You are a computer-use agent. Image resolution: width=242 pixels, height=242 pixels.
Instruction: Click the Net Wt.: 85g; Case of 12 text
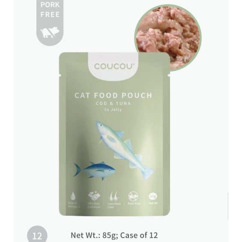click(114, 236)
